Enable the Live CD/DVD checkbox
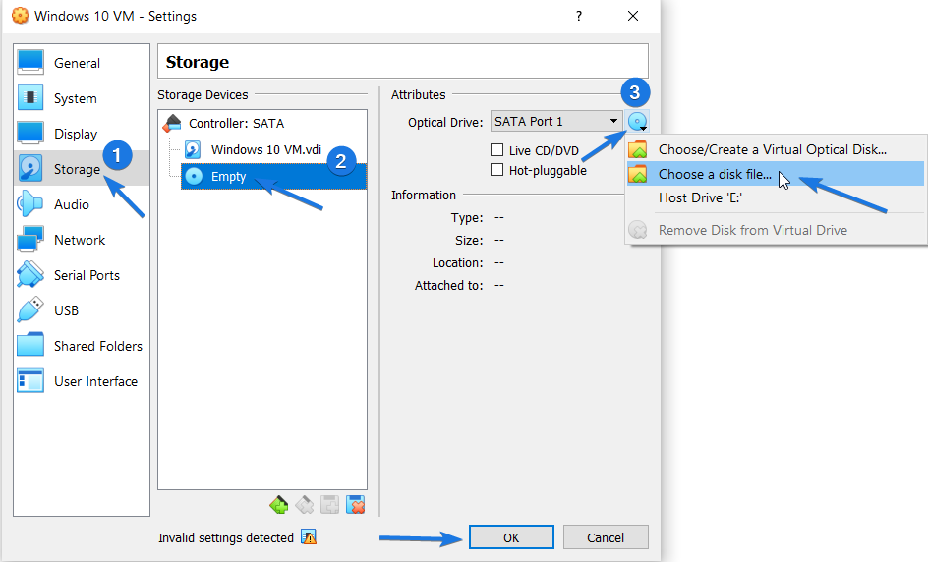Screen dimensions: 928x562 497,150
